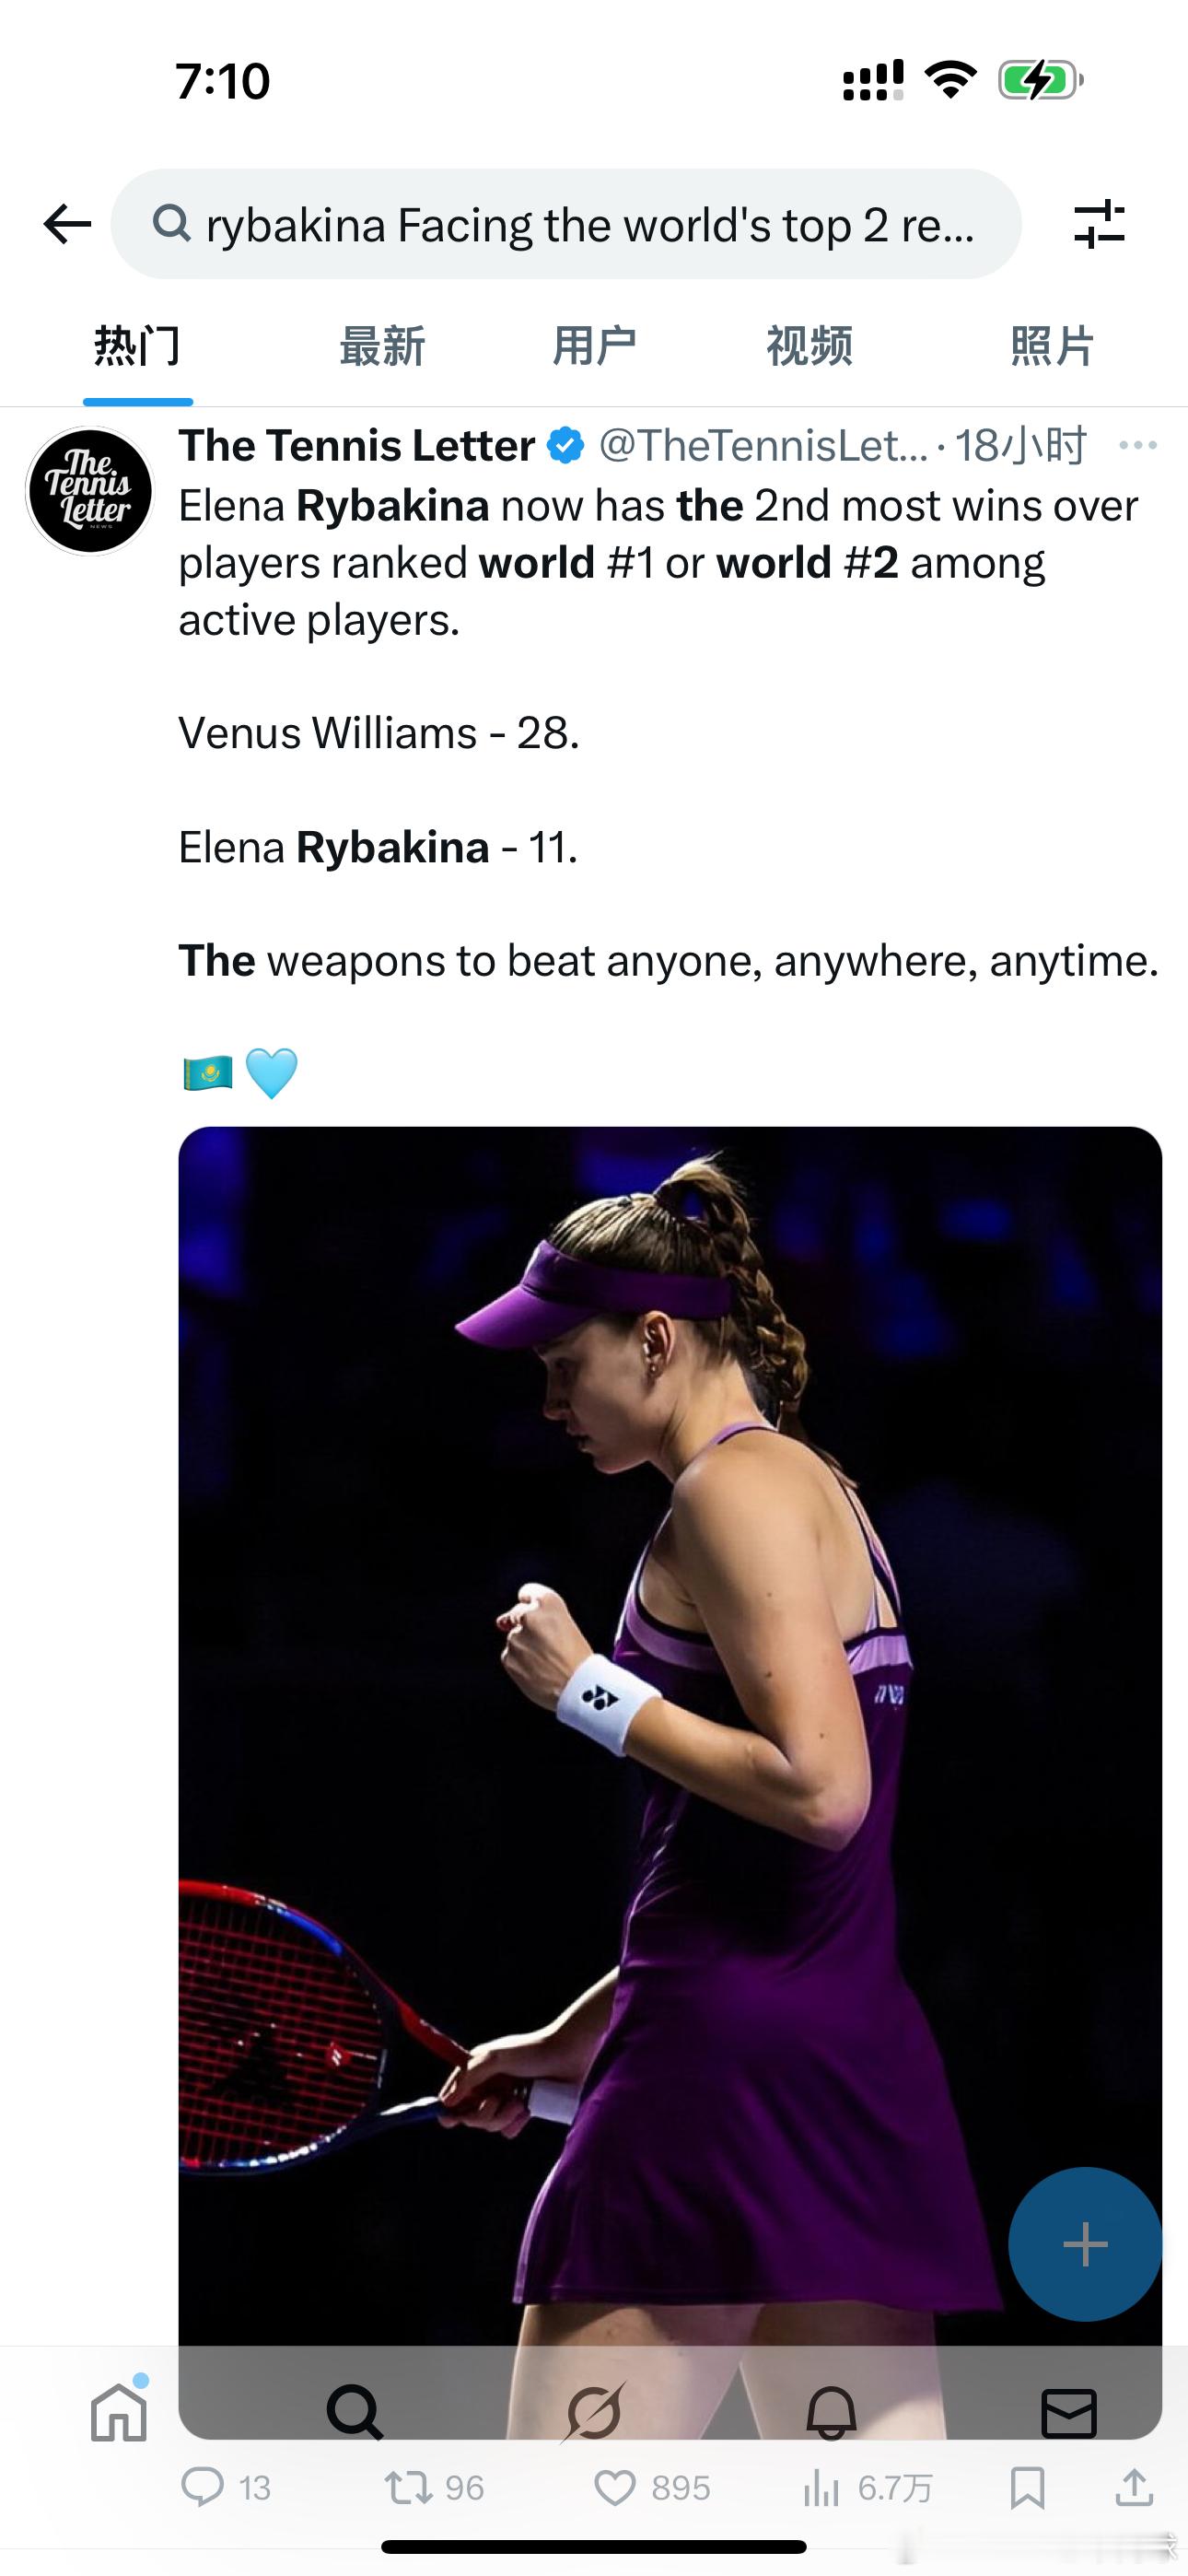
Task: Open the tweet's three-dot more menu
Action: pos(1138,445)
